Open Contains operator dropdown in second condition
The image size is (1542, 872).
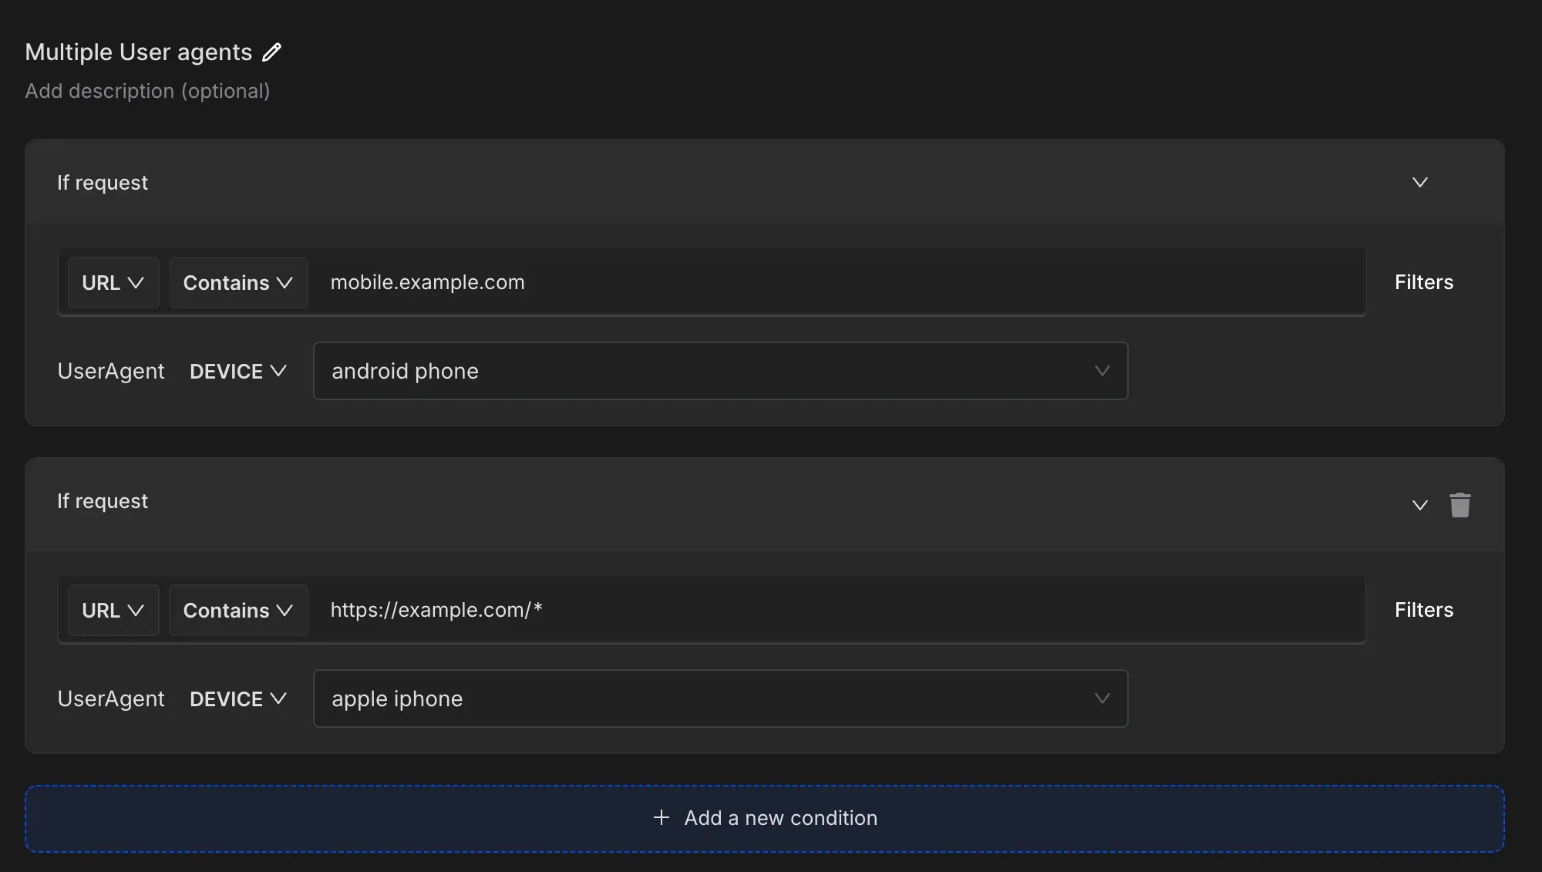(x=237, y=611)
